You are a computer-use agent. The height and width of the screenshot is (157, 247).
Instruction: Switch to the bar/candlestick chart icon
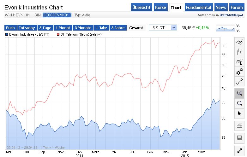click(239, 52)
